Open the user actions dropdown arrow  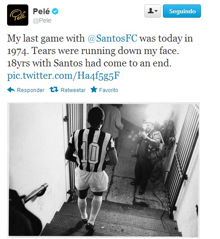(x=156, y=11)
